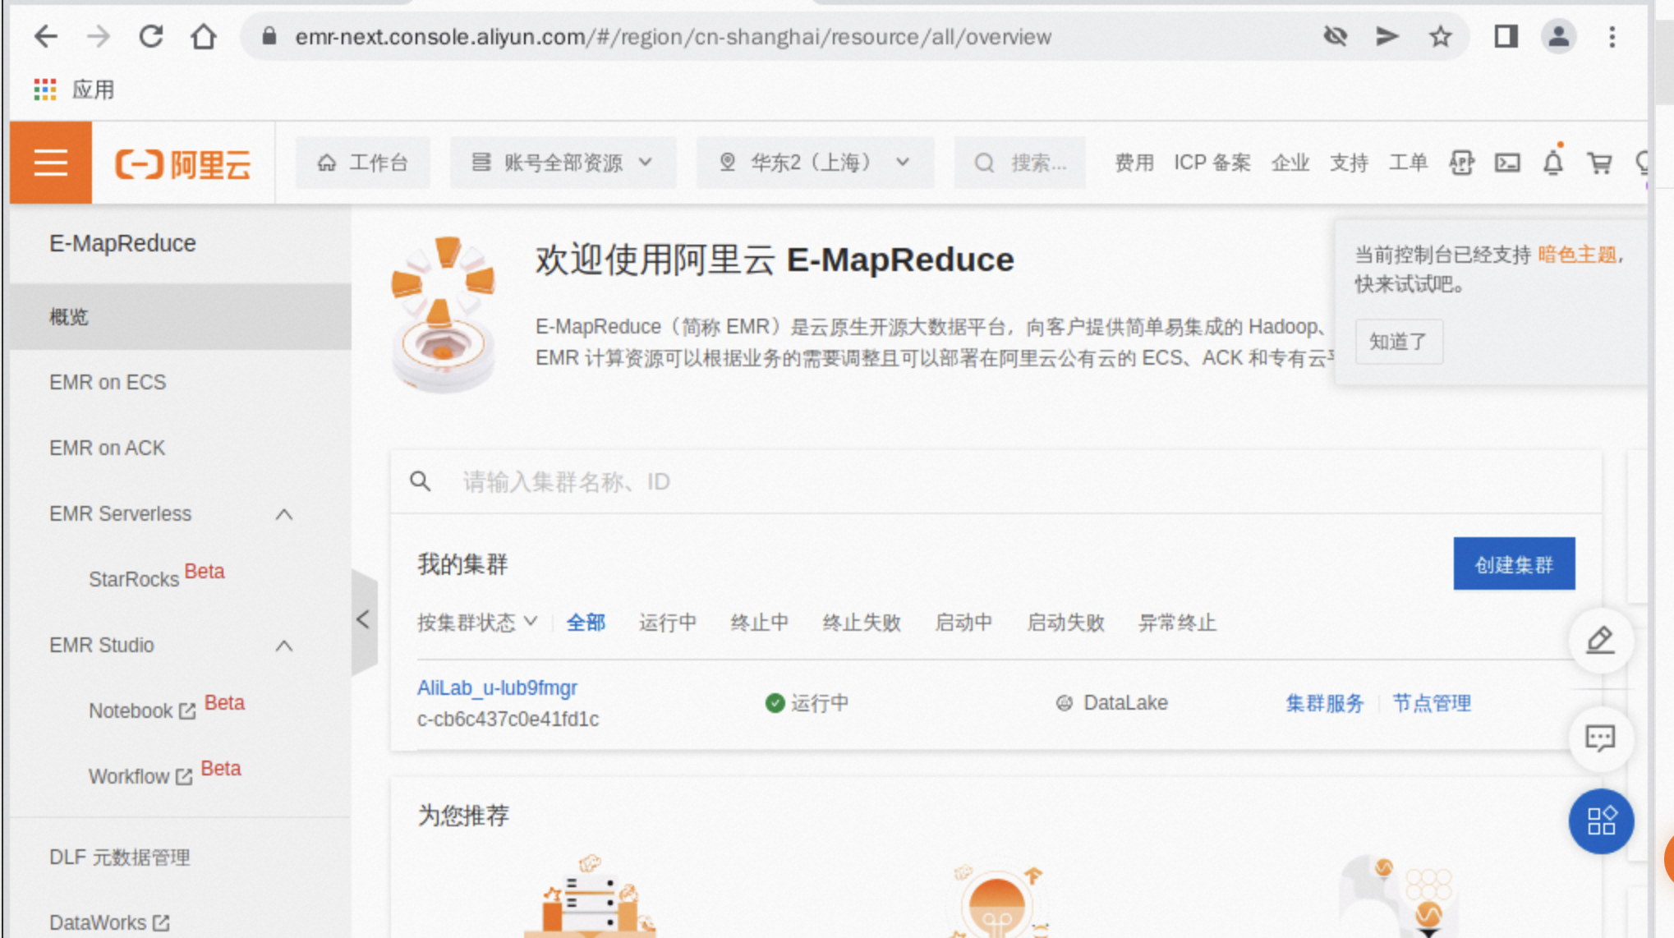Viewport: 1674px width, 938px height.
Task: Launch Cloud Shell terminal icon
Action: 1507,163
